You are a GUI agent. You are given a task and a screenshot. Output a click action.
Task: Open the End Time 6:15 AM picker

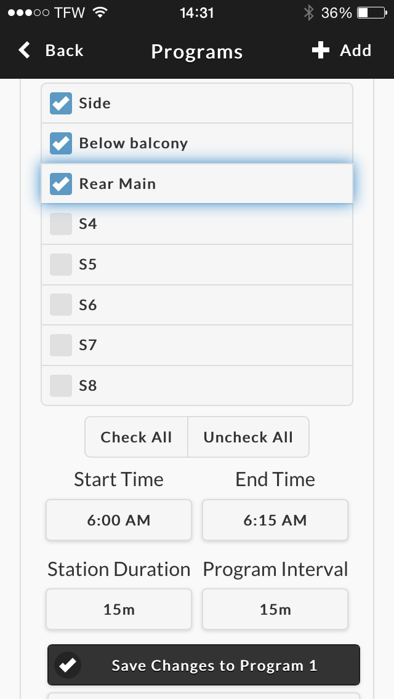coord(275,520)
